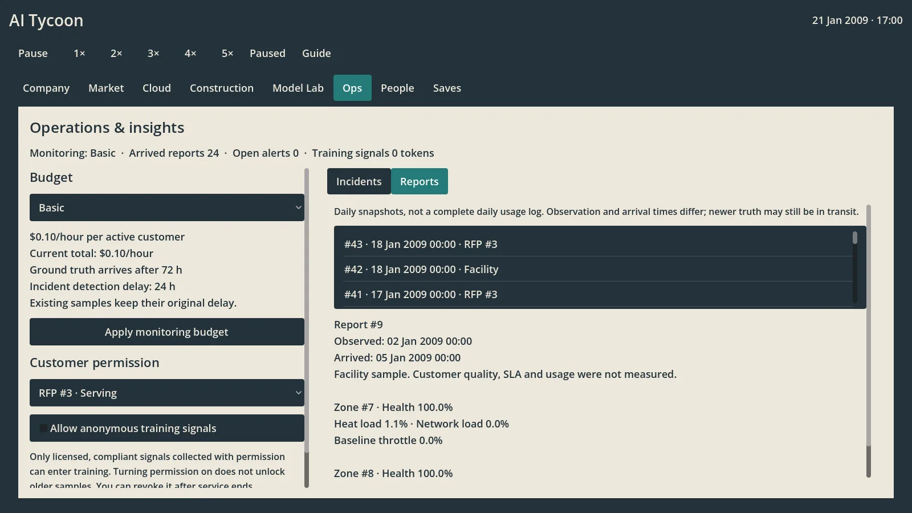
Task: Set game speed to 5×
Action: (x=227, y=53)
